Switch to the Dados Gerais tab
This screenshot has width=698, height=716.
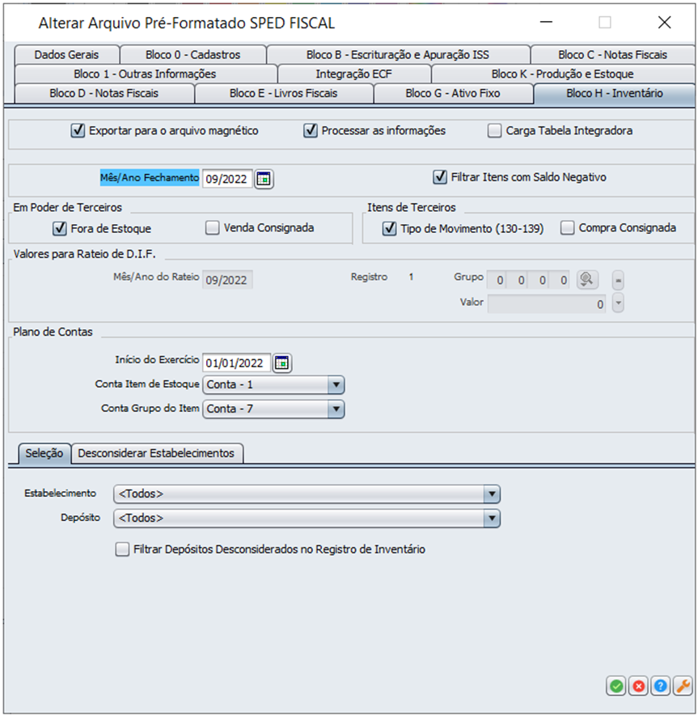coord(66,55)
